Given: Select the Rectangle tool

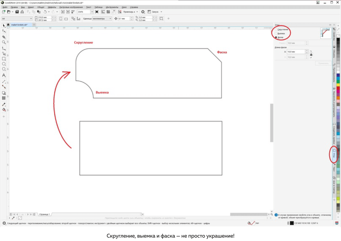Looking at the screenshot, I should [4, 59].
